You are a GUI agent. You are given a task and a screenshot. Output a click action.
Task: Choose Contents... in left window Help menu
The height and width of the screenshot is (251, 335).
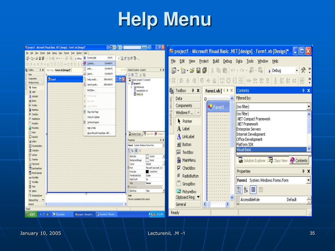tap(99, 63)
